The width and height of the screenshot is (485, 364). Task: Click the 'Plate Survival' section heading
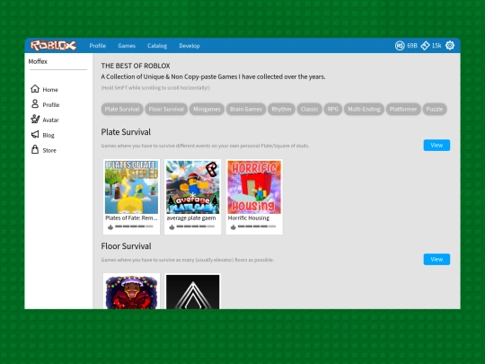[126, 132]
